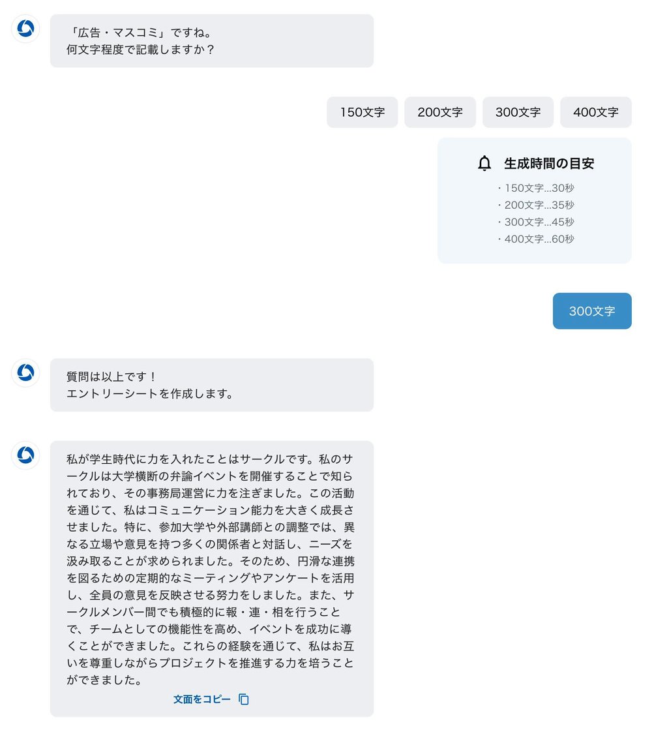The image size is (652, 730).
Task: Click the generated entry sheet paragraph text
Action: pos(211,570)
